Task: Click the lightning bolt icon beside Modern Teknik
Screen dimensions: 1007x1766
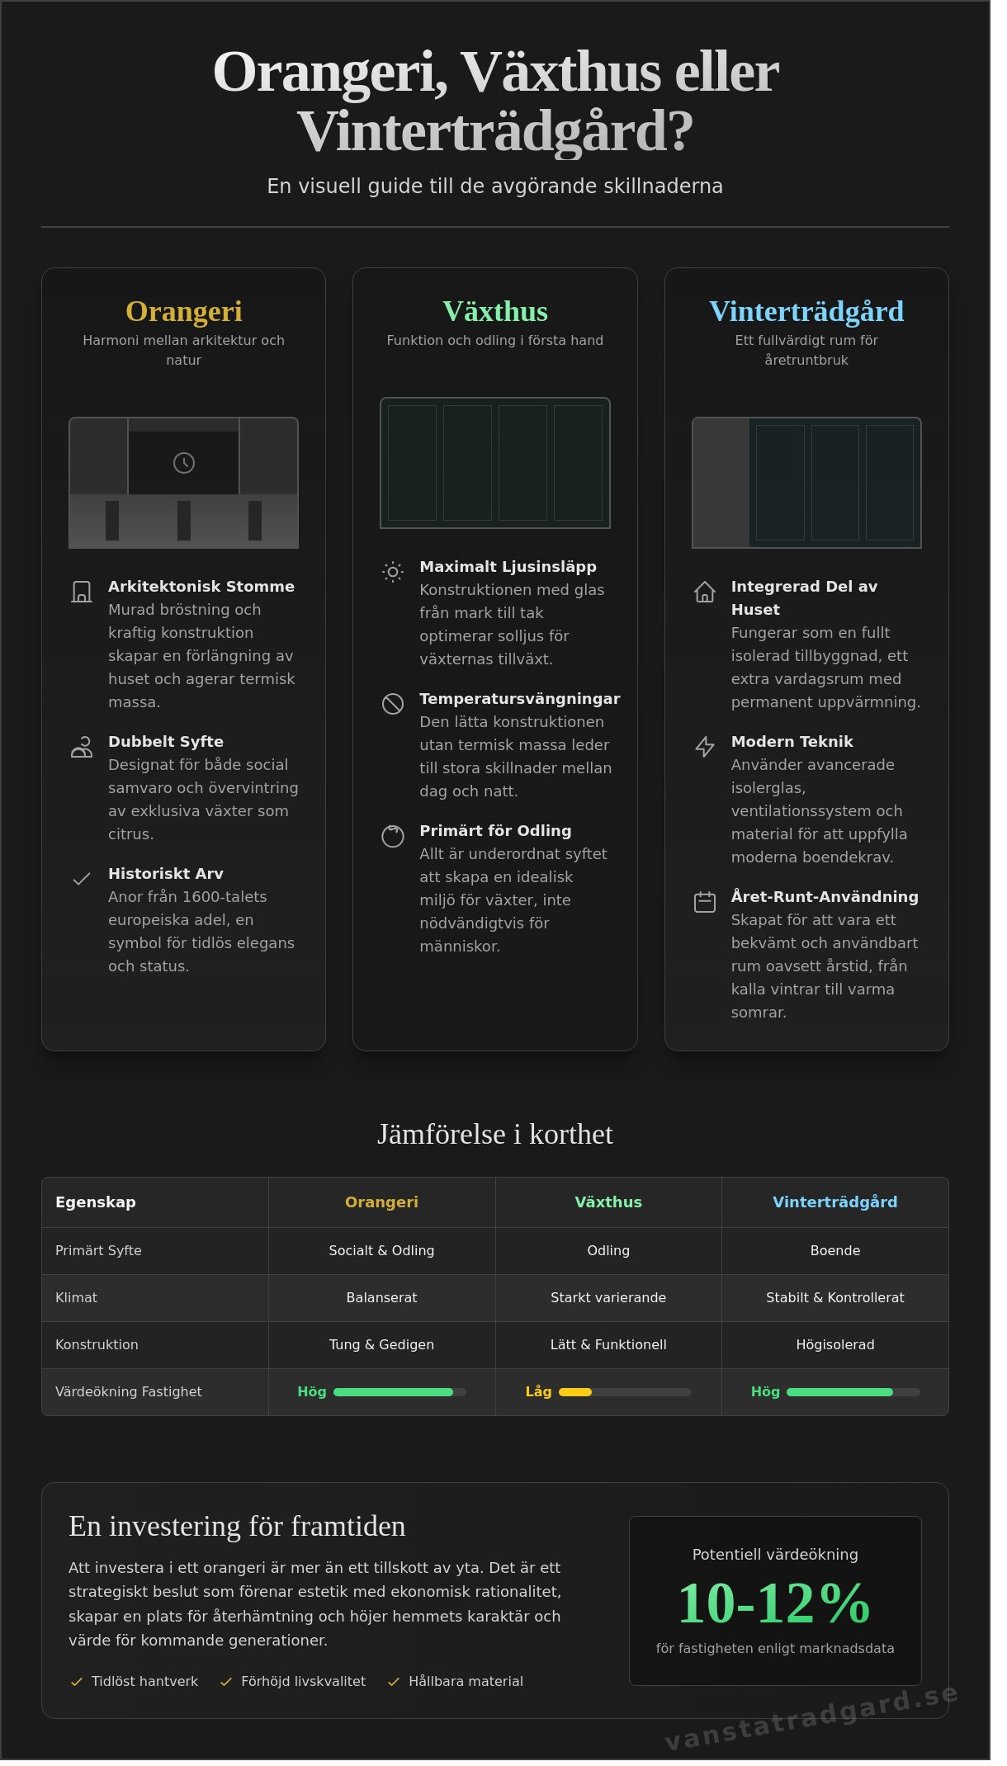Action: click(705, 747)
